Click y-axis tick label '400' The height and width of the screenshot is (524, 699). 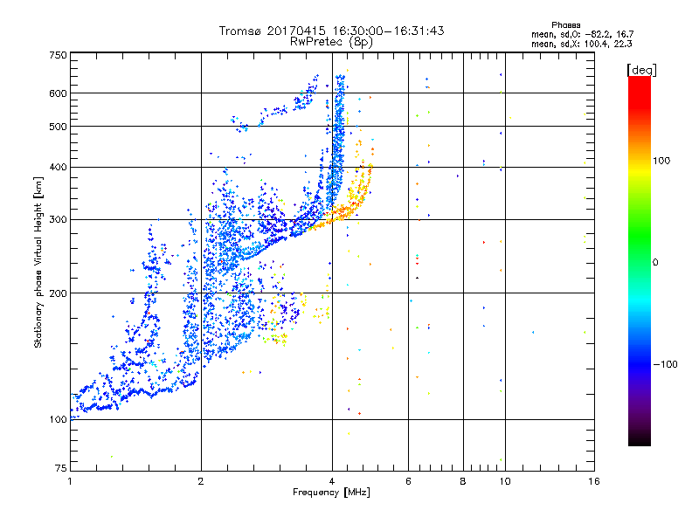click(58, 167)
